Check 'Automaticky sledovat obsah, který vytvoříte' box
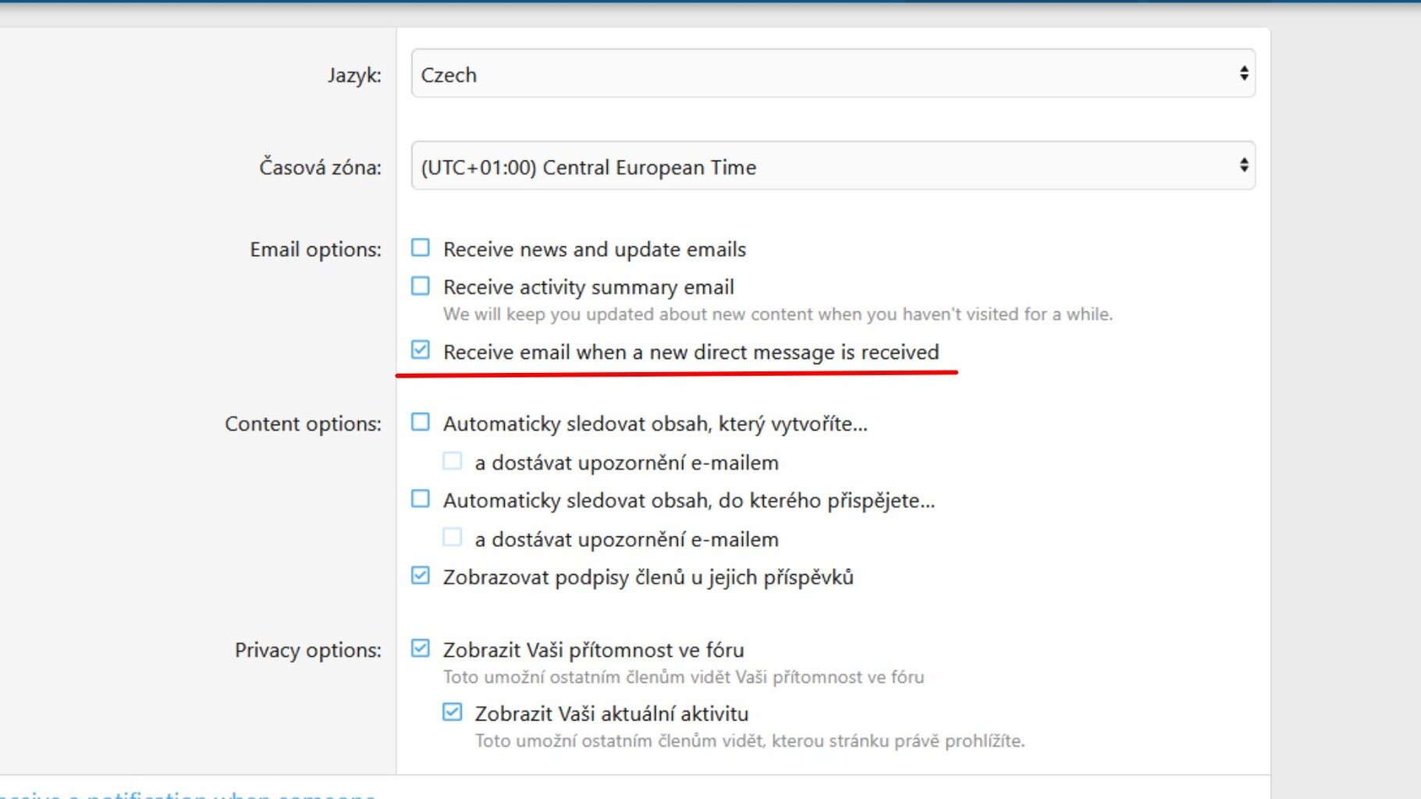Viewport: 1421px width, 799px height. tap(421, 422)
